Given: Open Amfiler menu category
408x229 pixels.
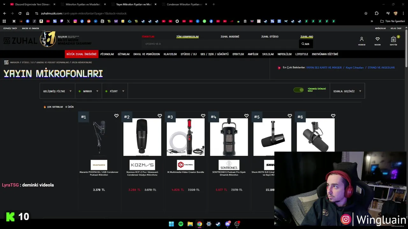Looking at the screenshot, I should pos(253,54).
